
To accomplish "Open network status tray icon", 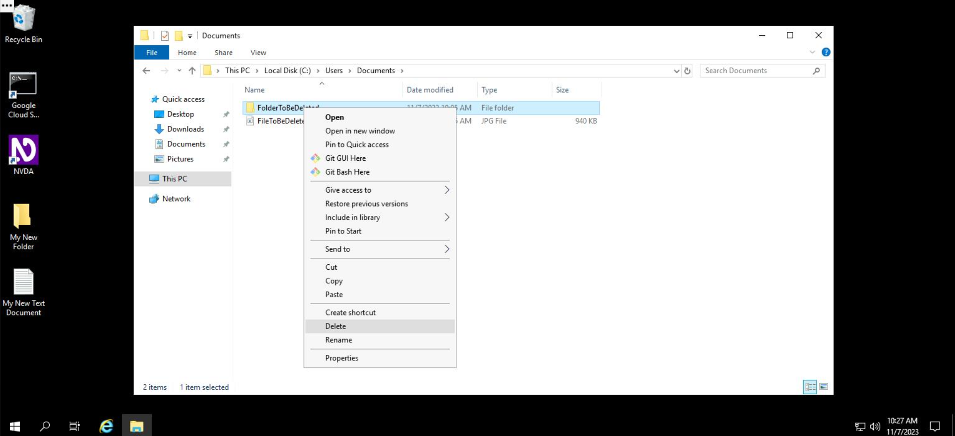I will tap(860, 427).
